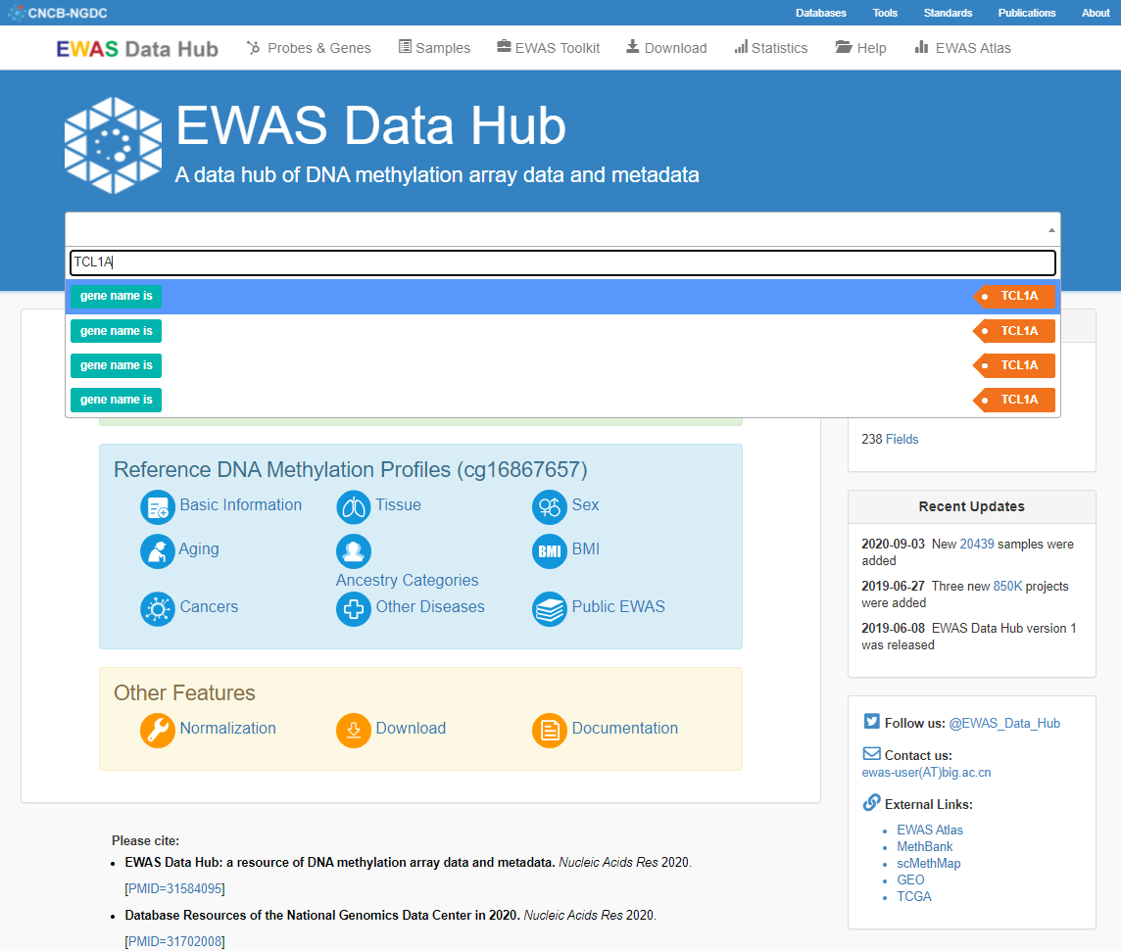
Task: Click the search text field containing TCL1A
Action: (x=562, y=262)
